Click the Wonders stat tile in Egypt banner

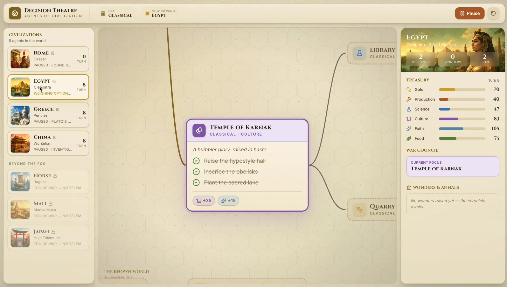point(453,59)
